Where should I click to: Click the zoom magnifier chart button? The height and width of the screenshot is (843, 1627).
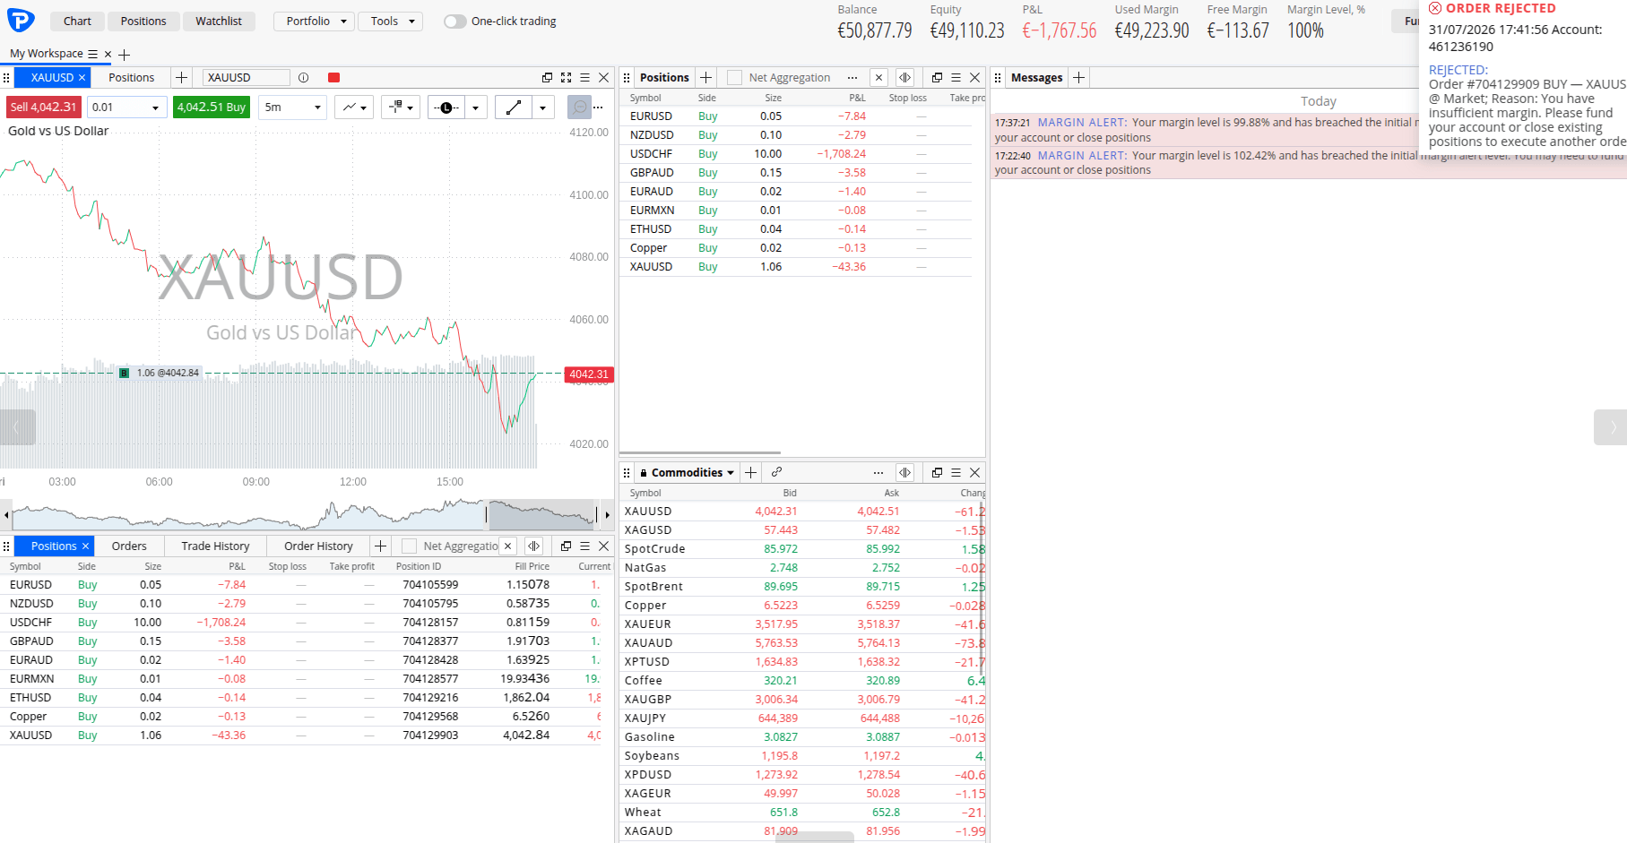point(580,108)
